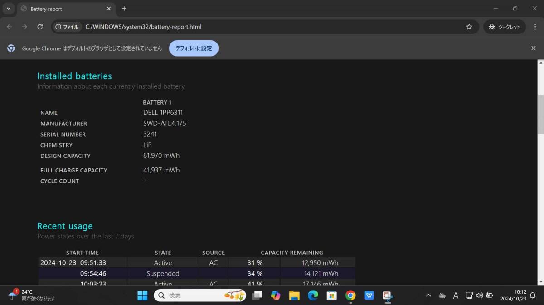Click the "CAPACITY REMAINING" column header
The width and height of the screenshot is (544, 305).
tap(292, 253)
